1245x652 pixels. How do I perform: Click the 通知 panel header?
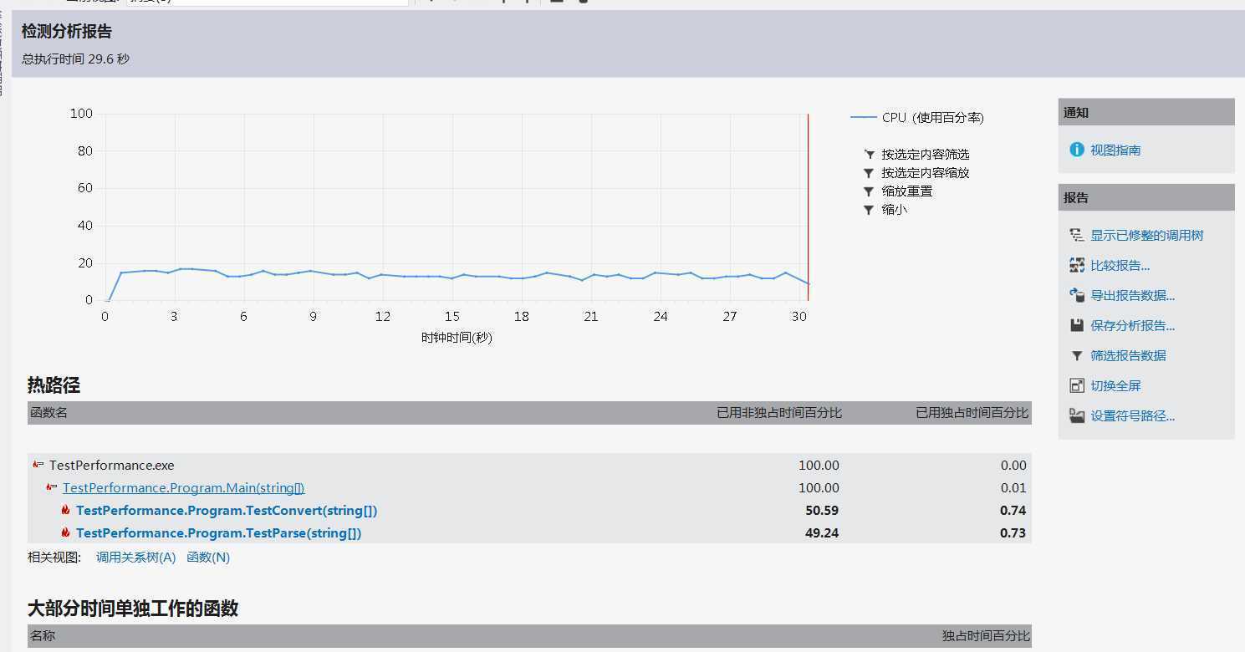coord(1146,112)
